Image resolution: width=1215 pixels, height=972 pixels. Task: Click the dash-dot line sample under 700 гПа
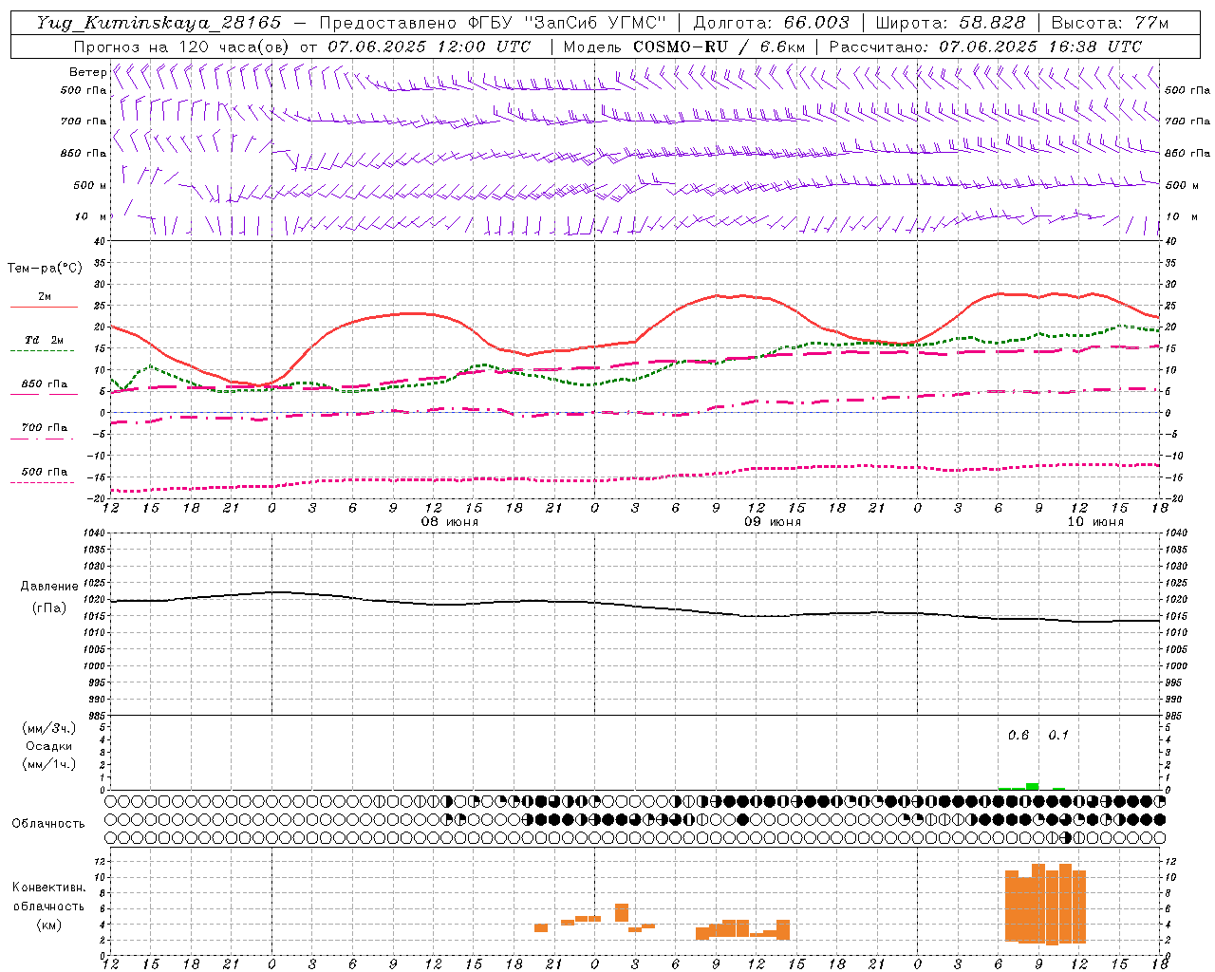[42, 439]
